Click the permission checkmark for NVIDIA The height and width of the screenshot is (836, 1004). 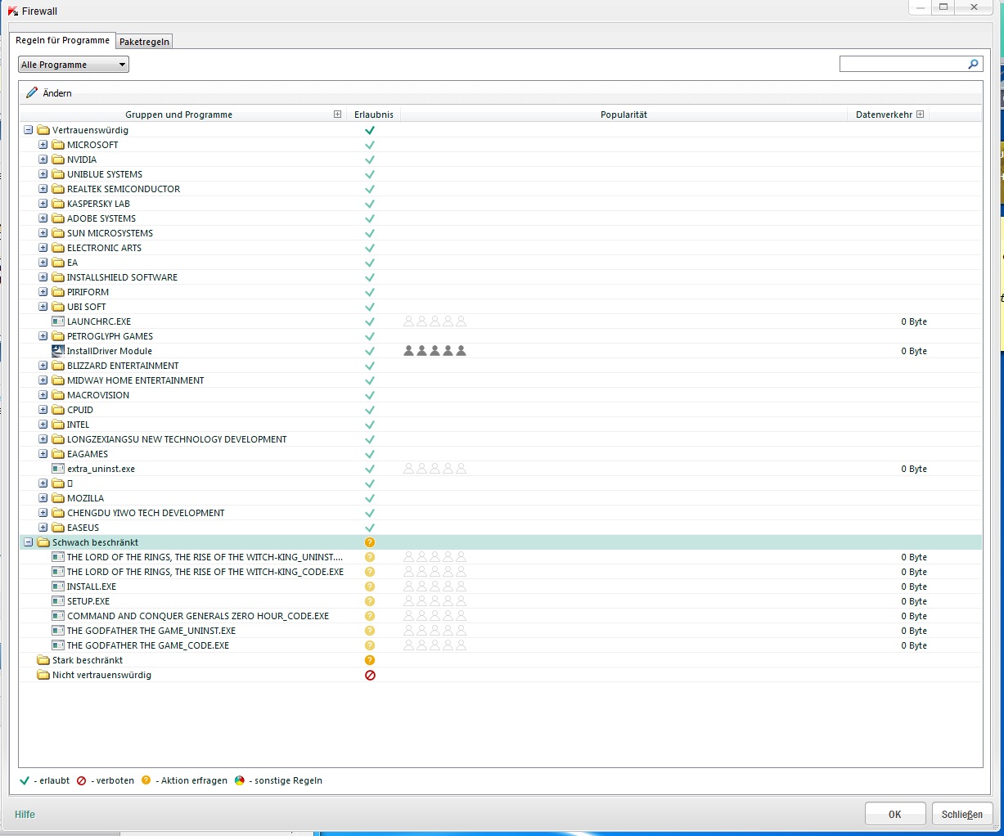coord(370,160)
